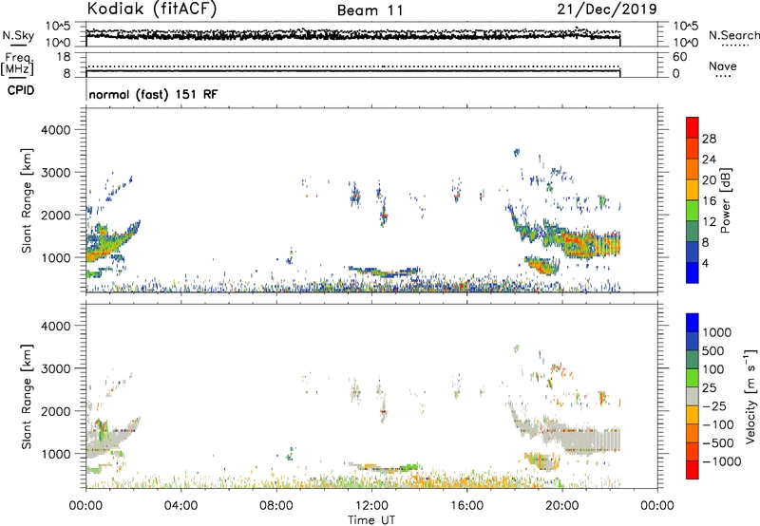Viewport: 760px width, 526px height.
Task: Click the 'N.Sky' axis label
Action: (x=18, y=35)
